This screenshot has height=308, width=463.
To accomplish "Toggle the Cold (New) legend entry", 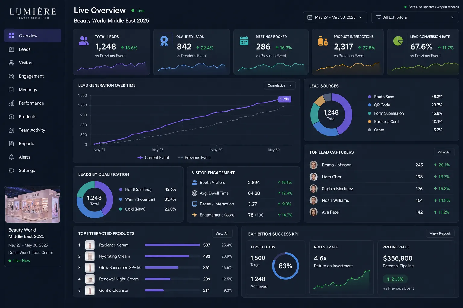I will point(132,209).
